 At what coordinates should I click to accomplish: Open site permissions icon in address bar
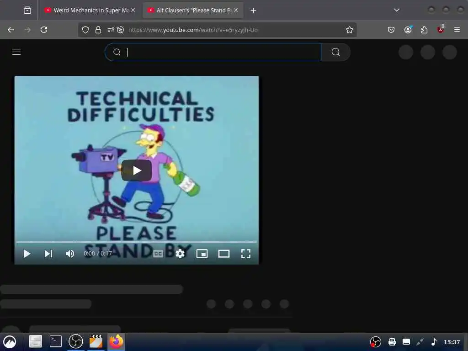[x=111, y=30]
